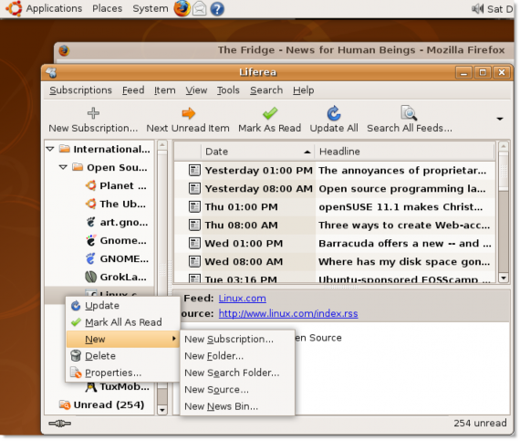This screenshot has height=441, width=520.
Task: Select Mark All As Read in the context menu
Action: (x=123, y=322)
